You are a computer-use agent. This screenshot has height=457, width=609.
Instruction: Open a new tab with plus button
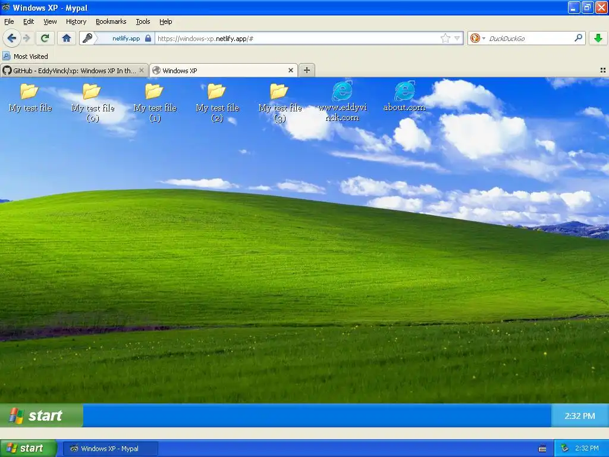306,70
